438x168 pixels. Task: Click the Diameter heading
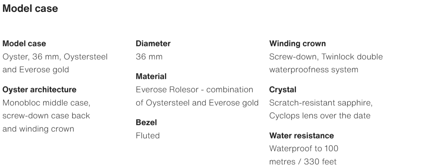click(153, 44)
